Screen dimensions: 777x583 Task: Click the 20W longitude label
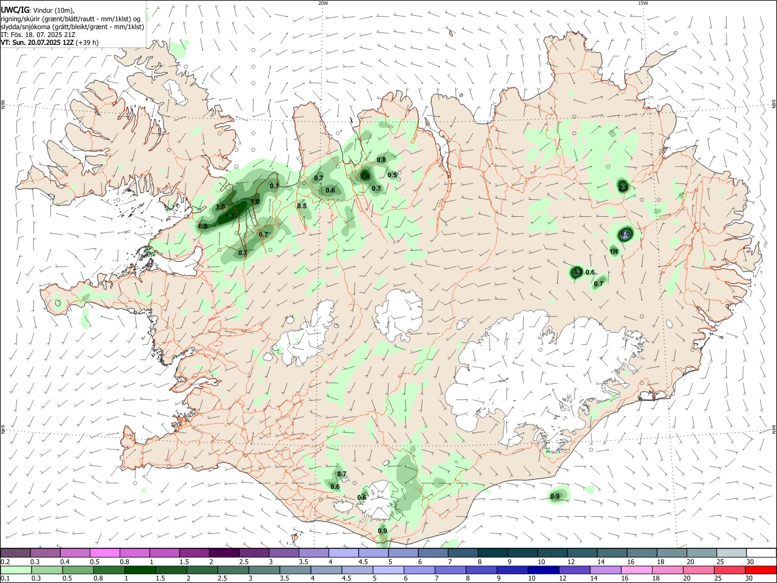click(323, 3)
